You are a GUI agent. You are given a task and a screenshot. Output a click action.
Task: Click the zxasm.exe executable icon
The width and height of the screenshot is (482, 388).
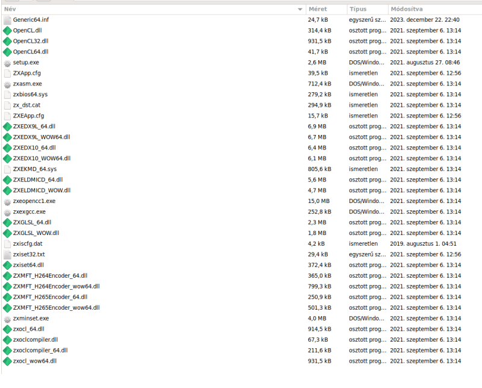coord(7,84)
